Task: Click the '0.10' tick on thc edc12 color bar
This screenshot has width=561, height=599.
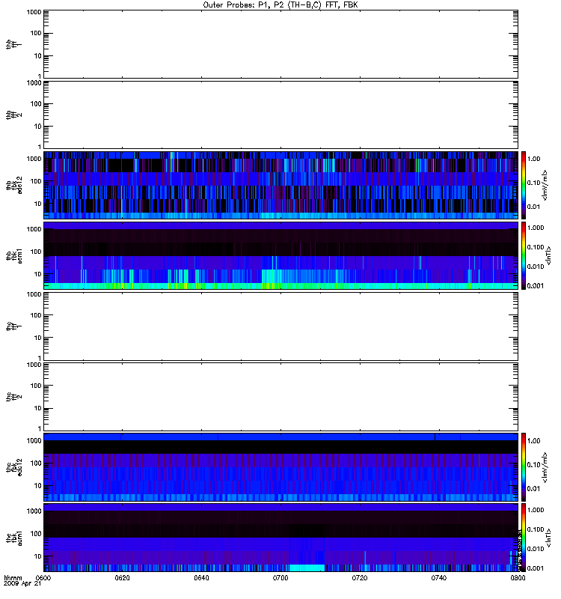Action: click(533, 464)
